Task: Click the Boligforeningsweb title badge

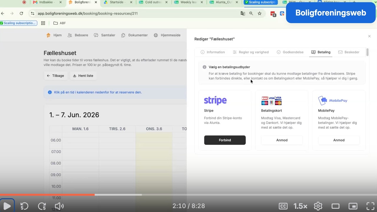Action: coord(331,13)
